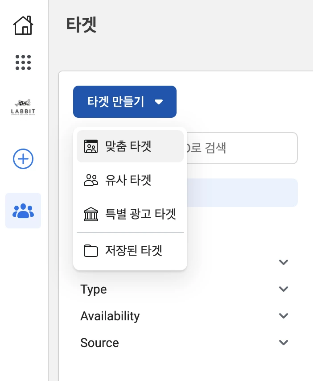This screenshot has height=381, width=313.
Task: Select 특별 광고 타겟 menu entry
Action: (140, 215)
